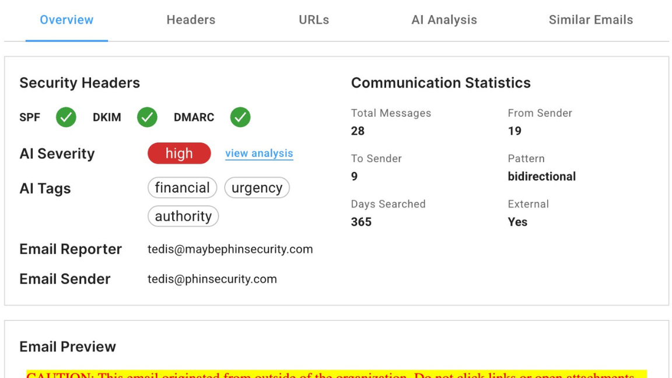672x378 pixels.
Task: Click the yellow CAUTION banner in Email Preview
Action: (336, 374)
